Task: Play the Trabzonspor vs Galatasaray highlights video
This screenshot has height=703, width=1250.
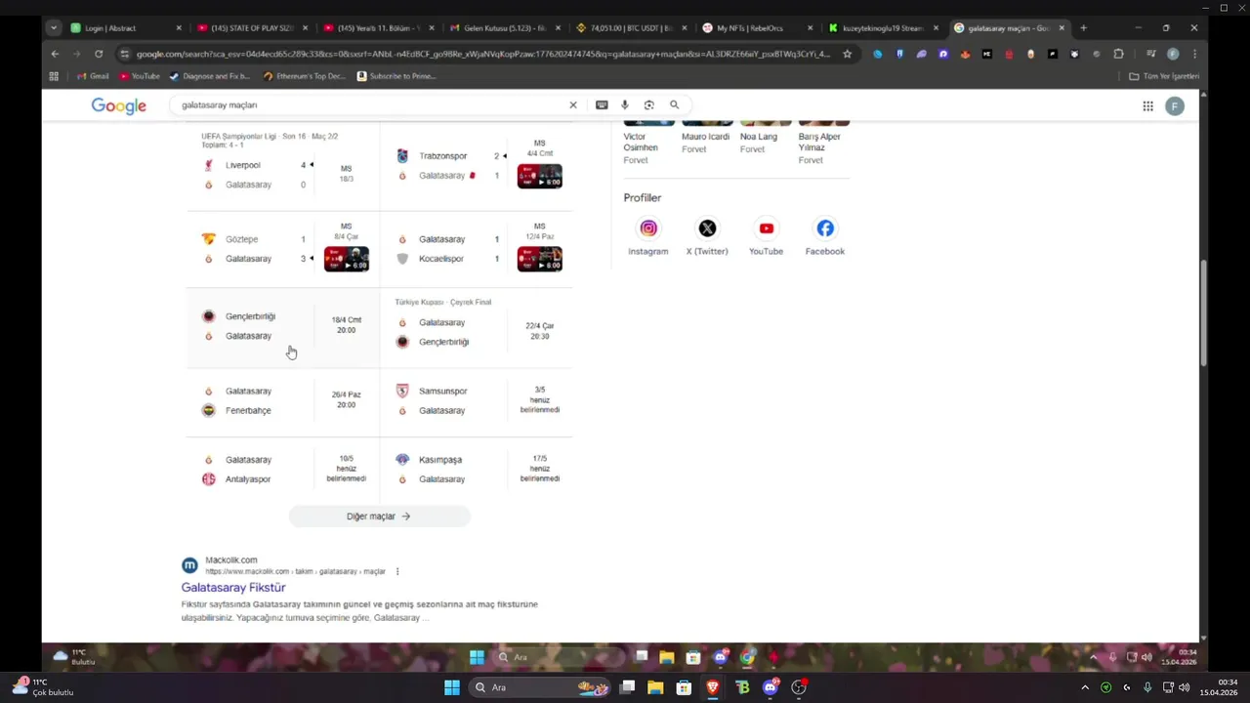Action: pos(539,177)
